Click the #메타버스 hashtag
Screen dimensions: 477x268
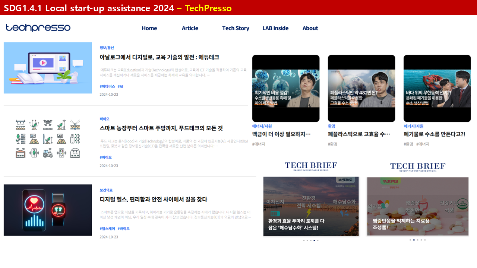tap(107, 86)
